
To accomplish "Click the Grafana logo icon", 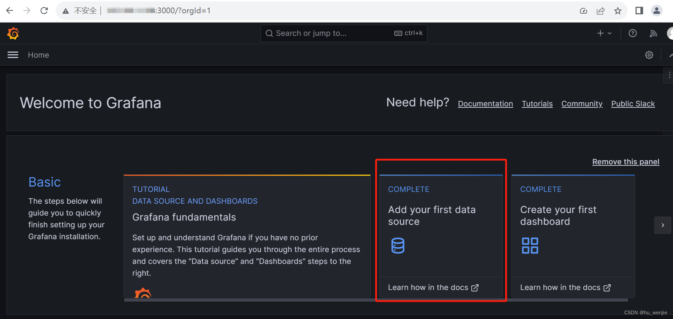I will pos(13,33).
